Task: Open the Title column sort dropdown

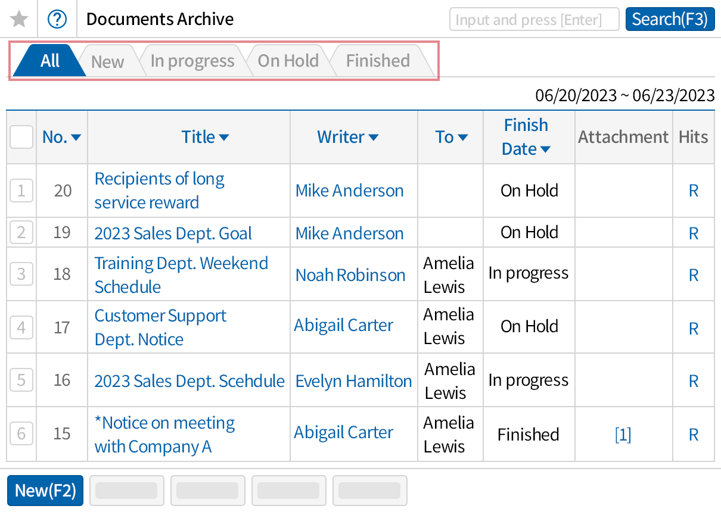Action: click(x=224, y=137)
